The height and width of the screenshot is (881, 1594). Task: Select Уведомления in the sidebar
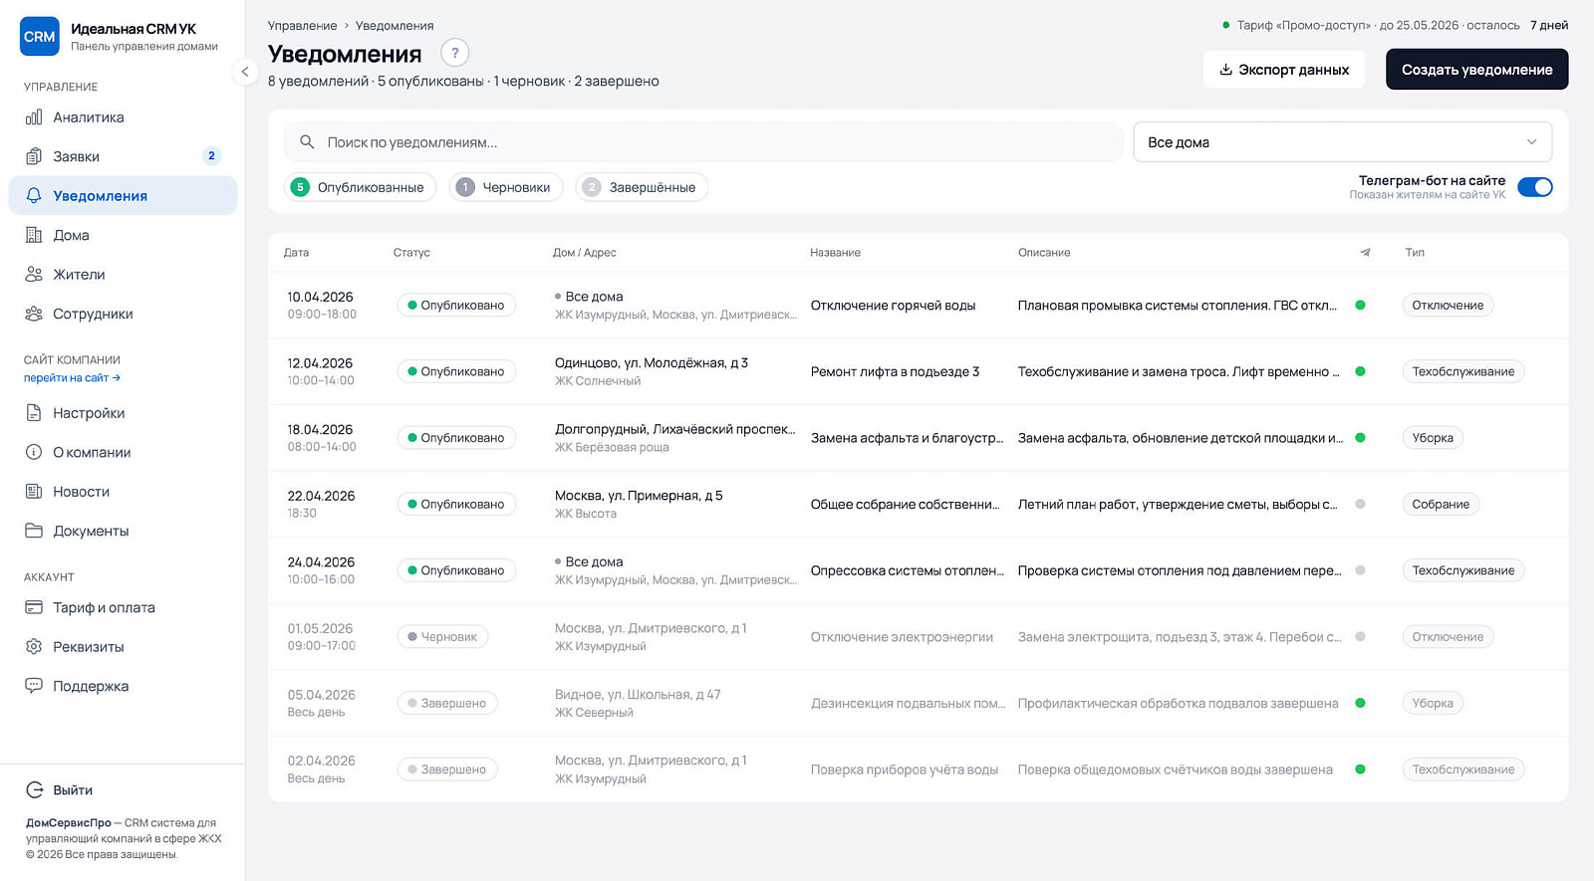pos(123,196)
